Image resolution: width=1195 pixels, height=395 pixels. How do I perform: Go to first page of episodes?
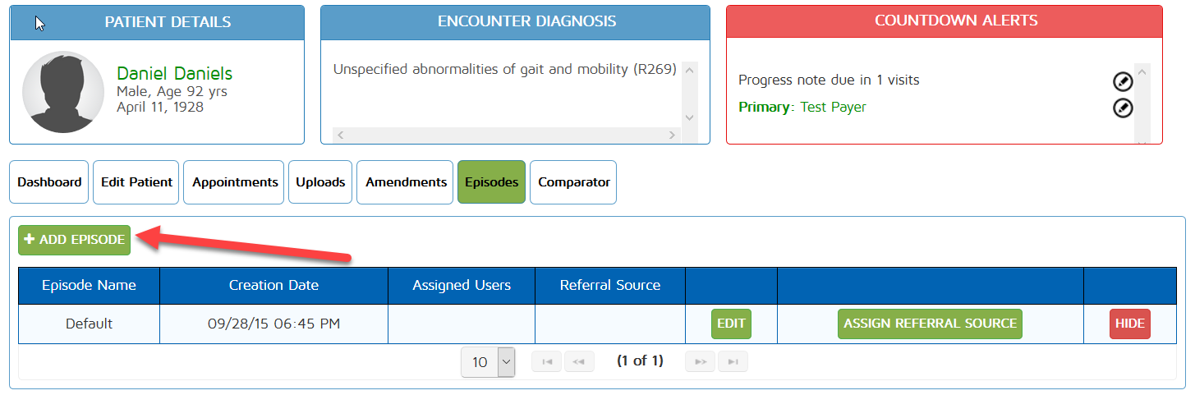pos(546,361)
